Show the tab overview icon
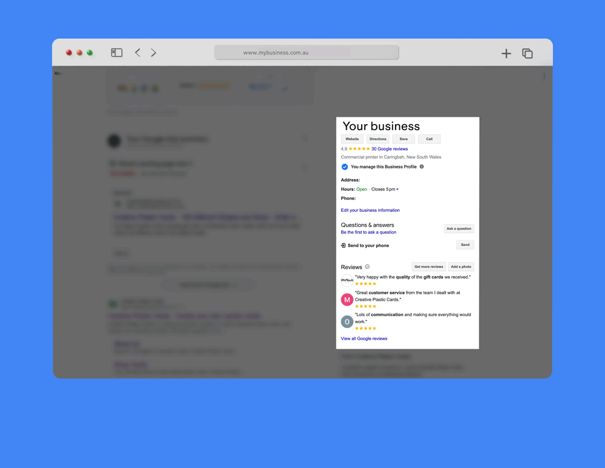The width and height of the screenshot is (605, 468). pyautogui.click(x=527, y=53)
